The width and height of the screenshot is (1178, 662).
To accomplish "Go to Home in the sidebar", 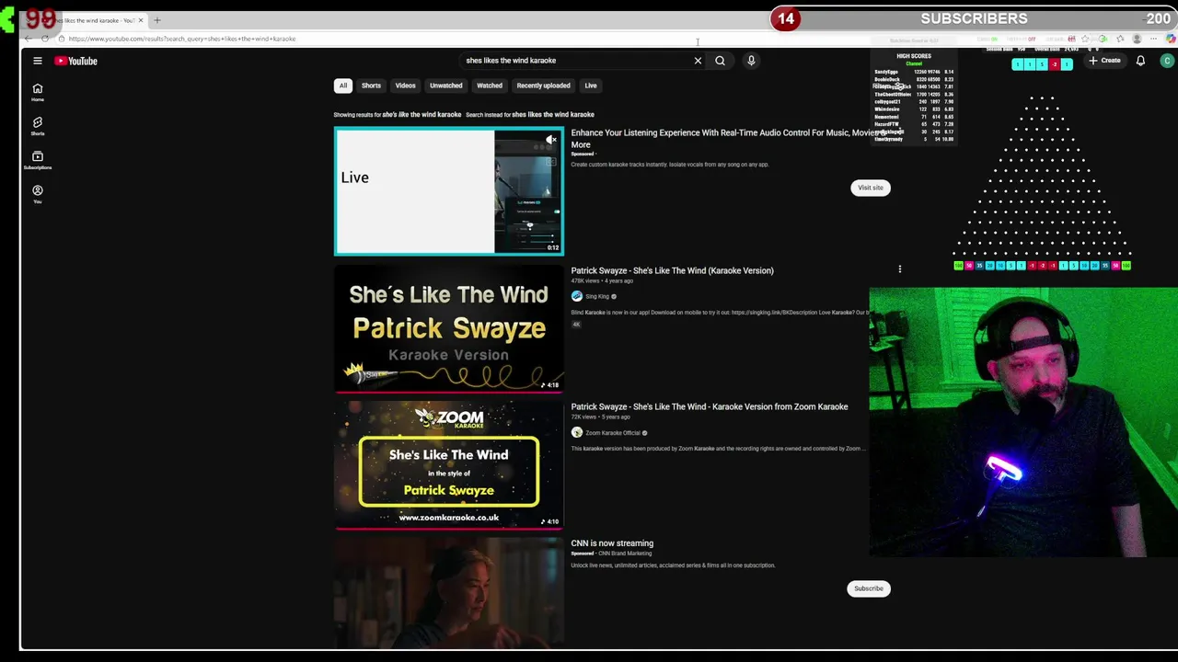I will click(x=38, y=92).
